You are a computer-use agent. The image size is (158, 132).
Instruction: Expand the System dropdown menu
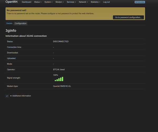49,2
